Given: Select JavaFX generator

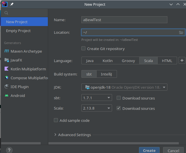Looking at the screenshot, I should (24, 60).
